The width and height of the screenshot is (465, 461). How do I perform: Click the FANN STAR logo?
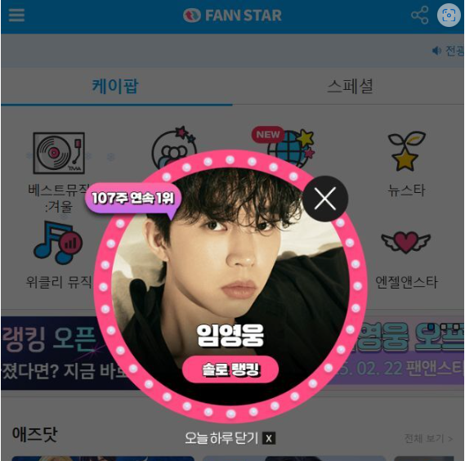point(232,16)
